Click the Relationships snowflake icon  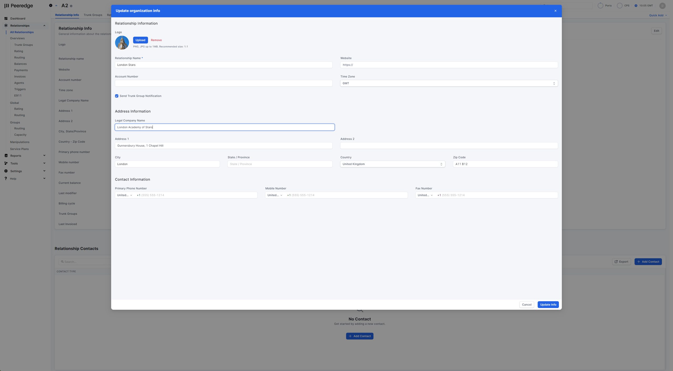click(6, 25)
